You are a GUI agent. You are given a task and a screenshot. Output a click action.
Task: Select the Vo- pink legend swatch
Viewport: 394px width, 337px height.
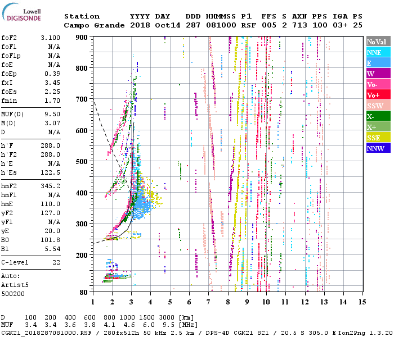point(378,84)
